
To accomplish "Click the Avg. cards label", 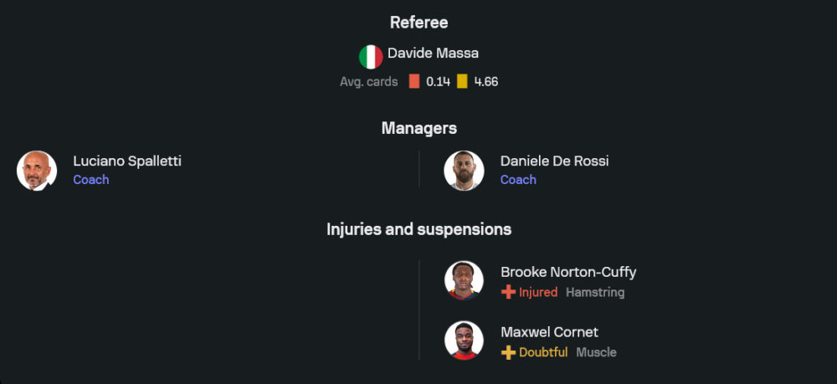I will pyautogui.click(x=369, y=82).
